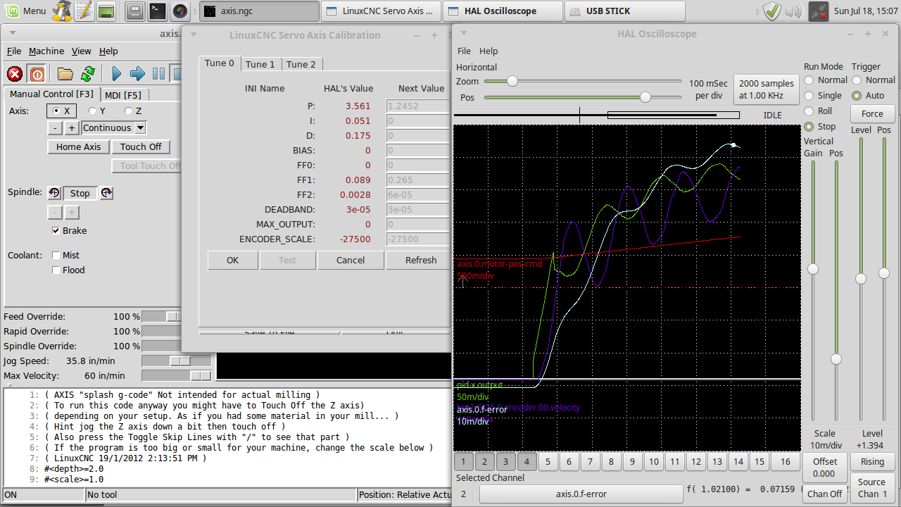Image resolution: width=901 pixels, height=507 pixels.
Task: Click the spindle clockwise rotation icon
Action: pyautogui.click(x=106, y=193)
